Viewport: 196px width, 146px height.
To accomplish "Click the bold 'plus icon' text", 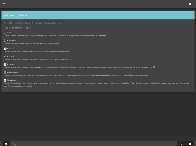I will (x=38, y=23).
